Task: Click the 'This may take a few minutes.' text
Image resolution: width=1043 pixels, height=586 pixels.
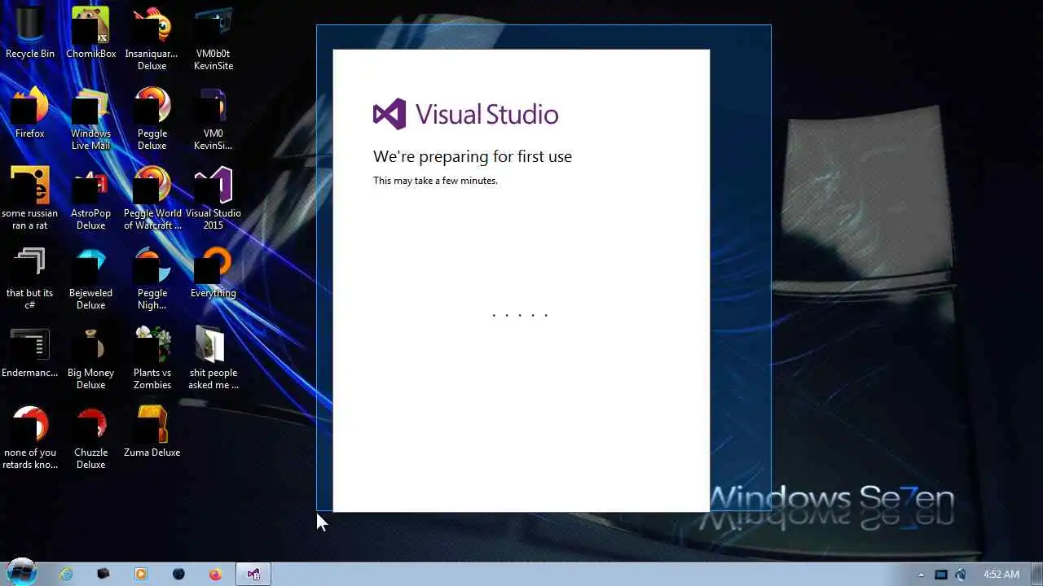Action: [x=435, y=181]
